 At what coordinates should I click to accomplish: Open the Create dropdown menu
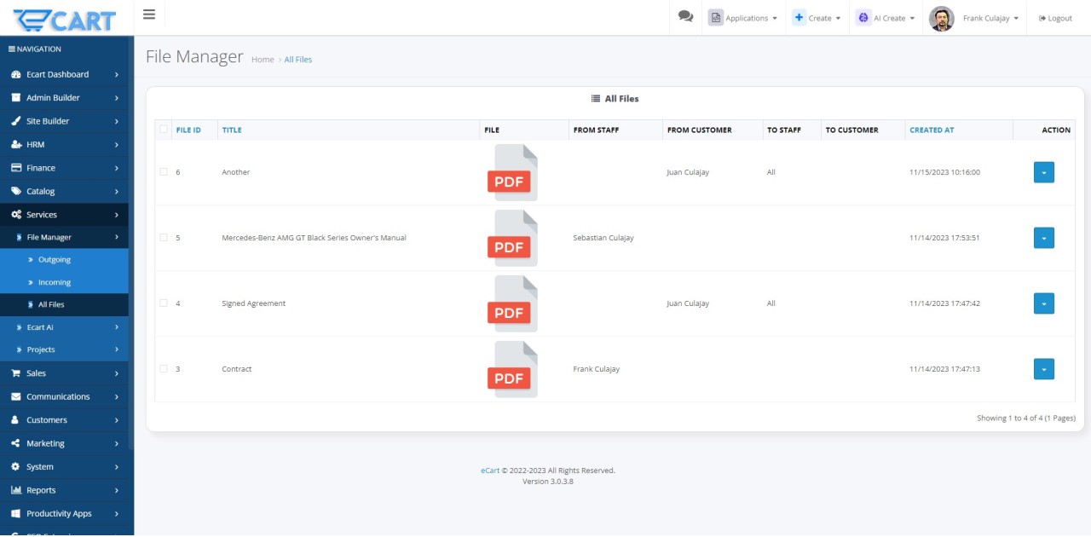817,18
